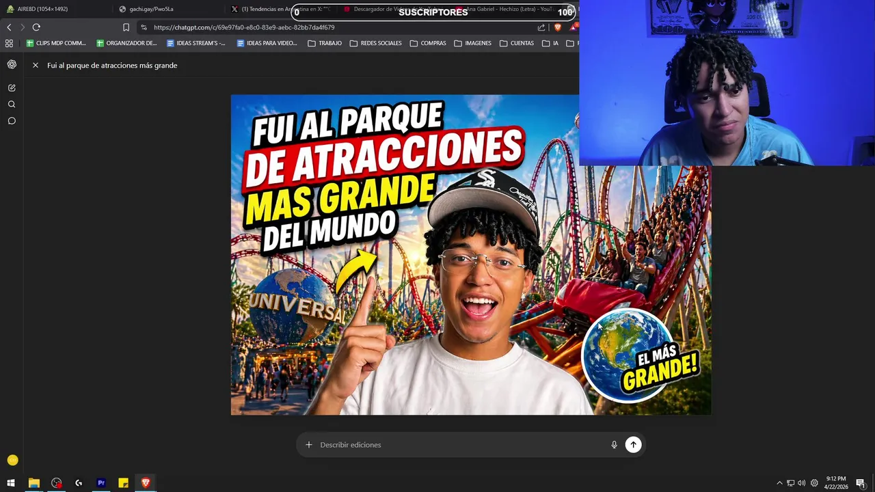875x492 pixels.
Task: Open the 'IDEAS PARA VIDEO...' bookmark
Action: click(267, 43)
